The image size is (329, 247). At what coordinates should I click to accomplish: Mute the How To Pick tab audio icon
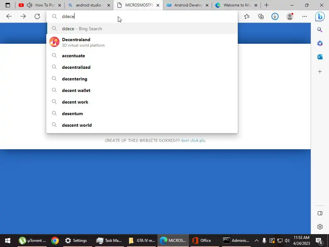click(30, 5)
